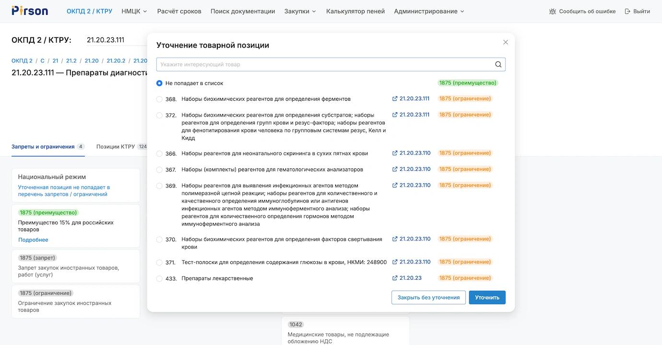Viewport: 662px width, 345px height.
Task: Choose radio for item 371 glucose test strips
Action: (159, 262)
